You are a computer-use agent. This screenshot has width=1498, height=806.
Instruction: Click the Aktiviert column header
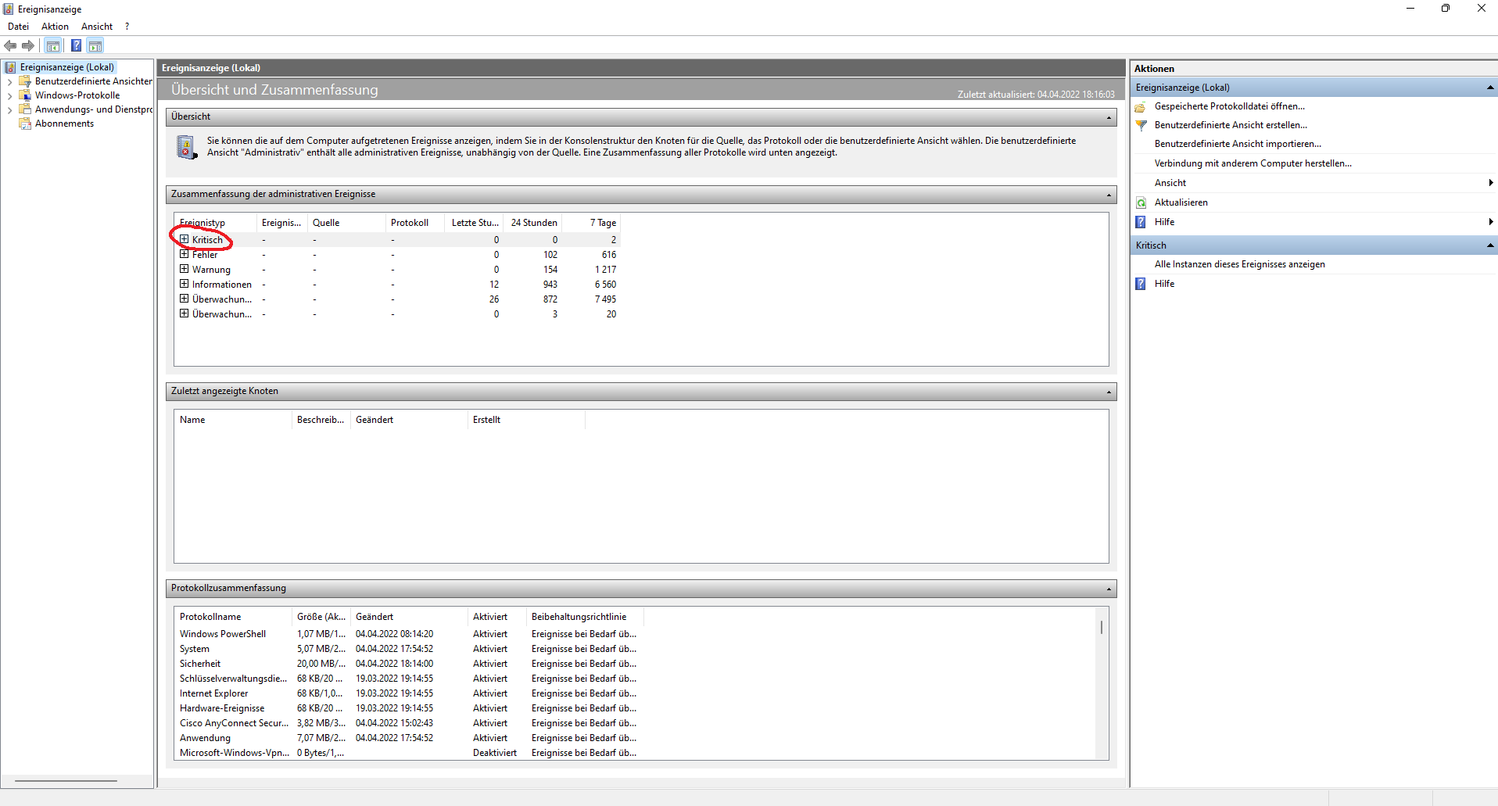(x=497, y=617)
